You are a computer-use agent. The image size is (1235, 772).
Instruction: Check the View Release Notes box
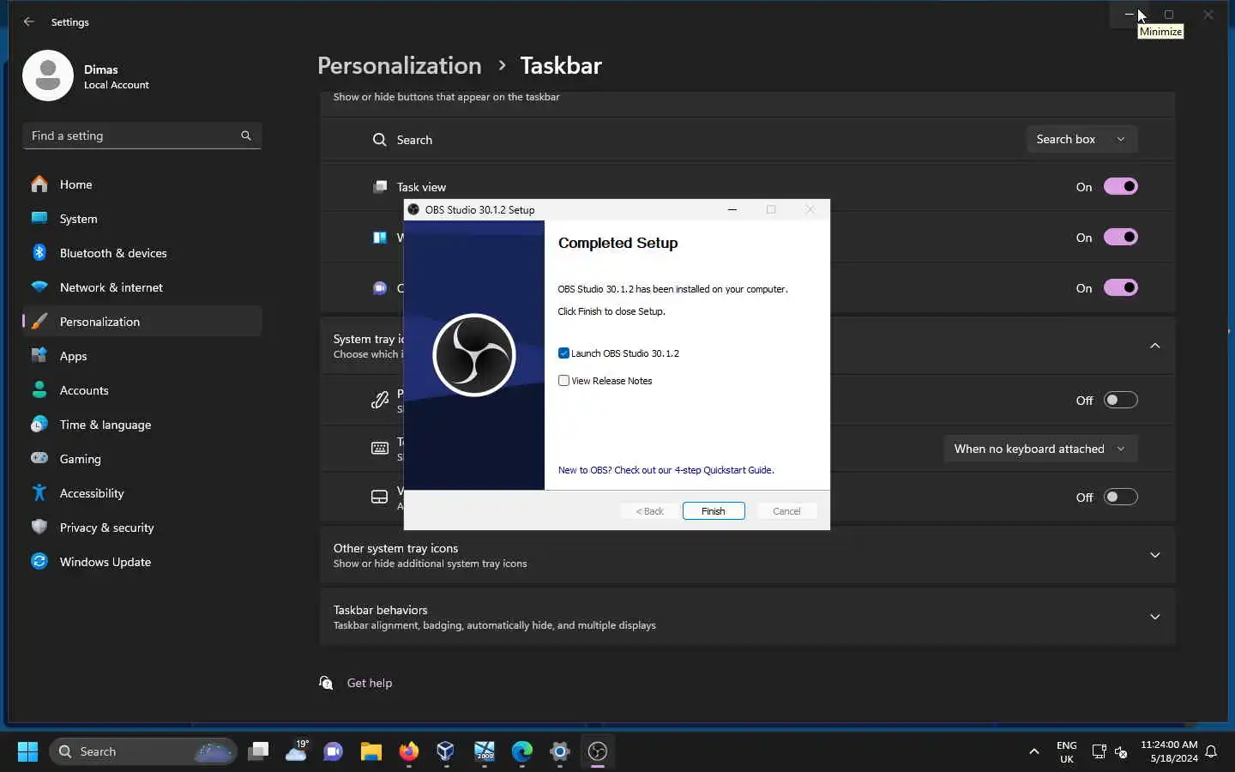563,381
